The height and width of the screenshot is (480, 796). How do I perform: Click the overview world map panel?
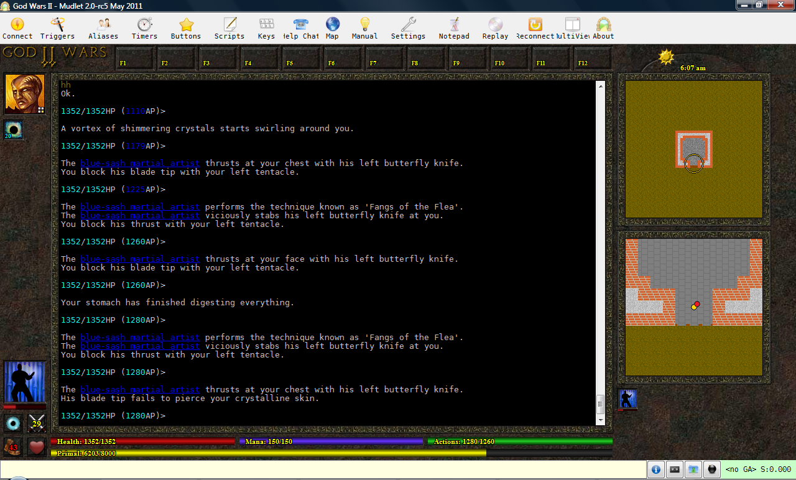(x=694, y=149)
